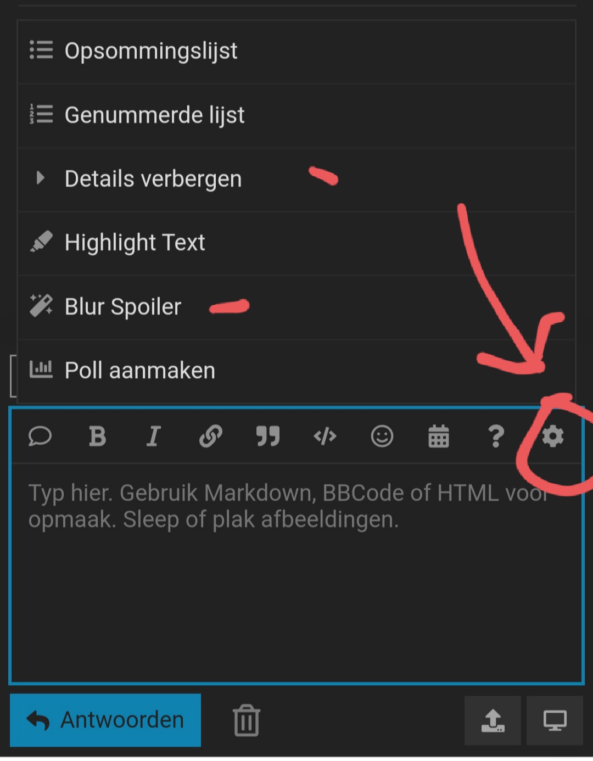Select Opsommingslijst bullet list option
This screenshot has width=593, height=761.
[x=296, y=51]
